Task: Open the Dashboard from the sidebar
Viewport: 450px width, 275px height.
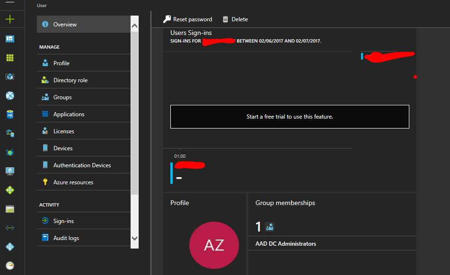Action: [10, 39]
